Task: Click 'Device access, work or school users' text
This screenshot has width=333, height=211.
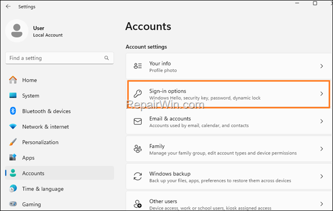Action: click(x=210, y=208)
